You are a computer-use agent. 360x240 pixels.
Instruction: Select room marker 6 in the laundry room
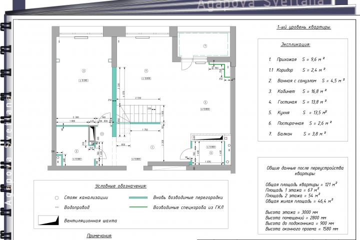click(x=211, y=152)
